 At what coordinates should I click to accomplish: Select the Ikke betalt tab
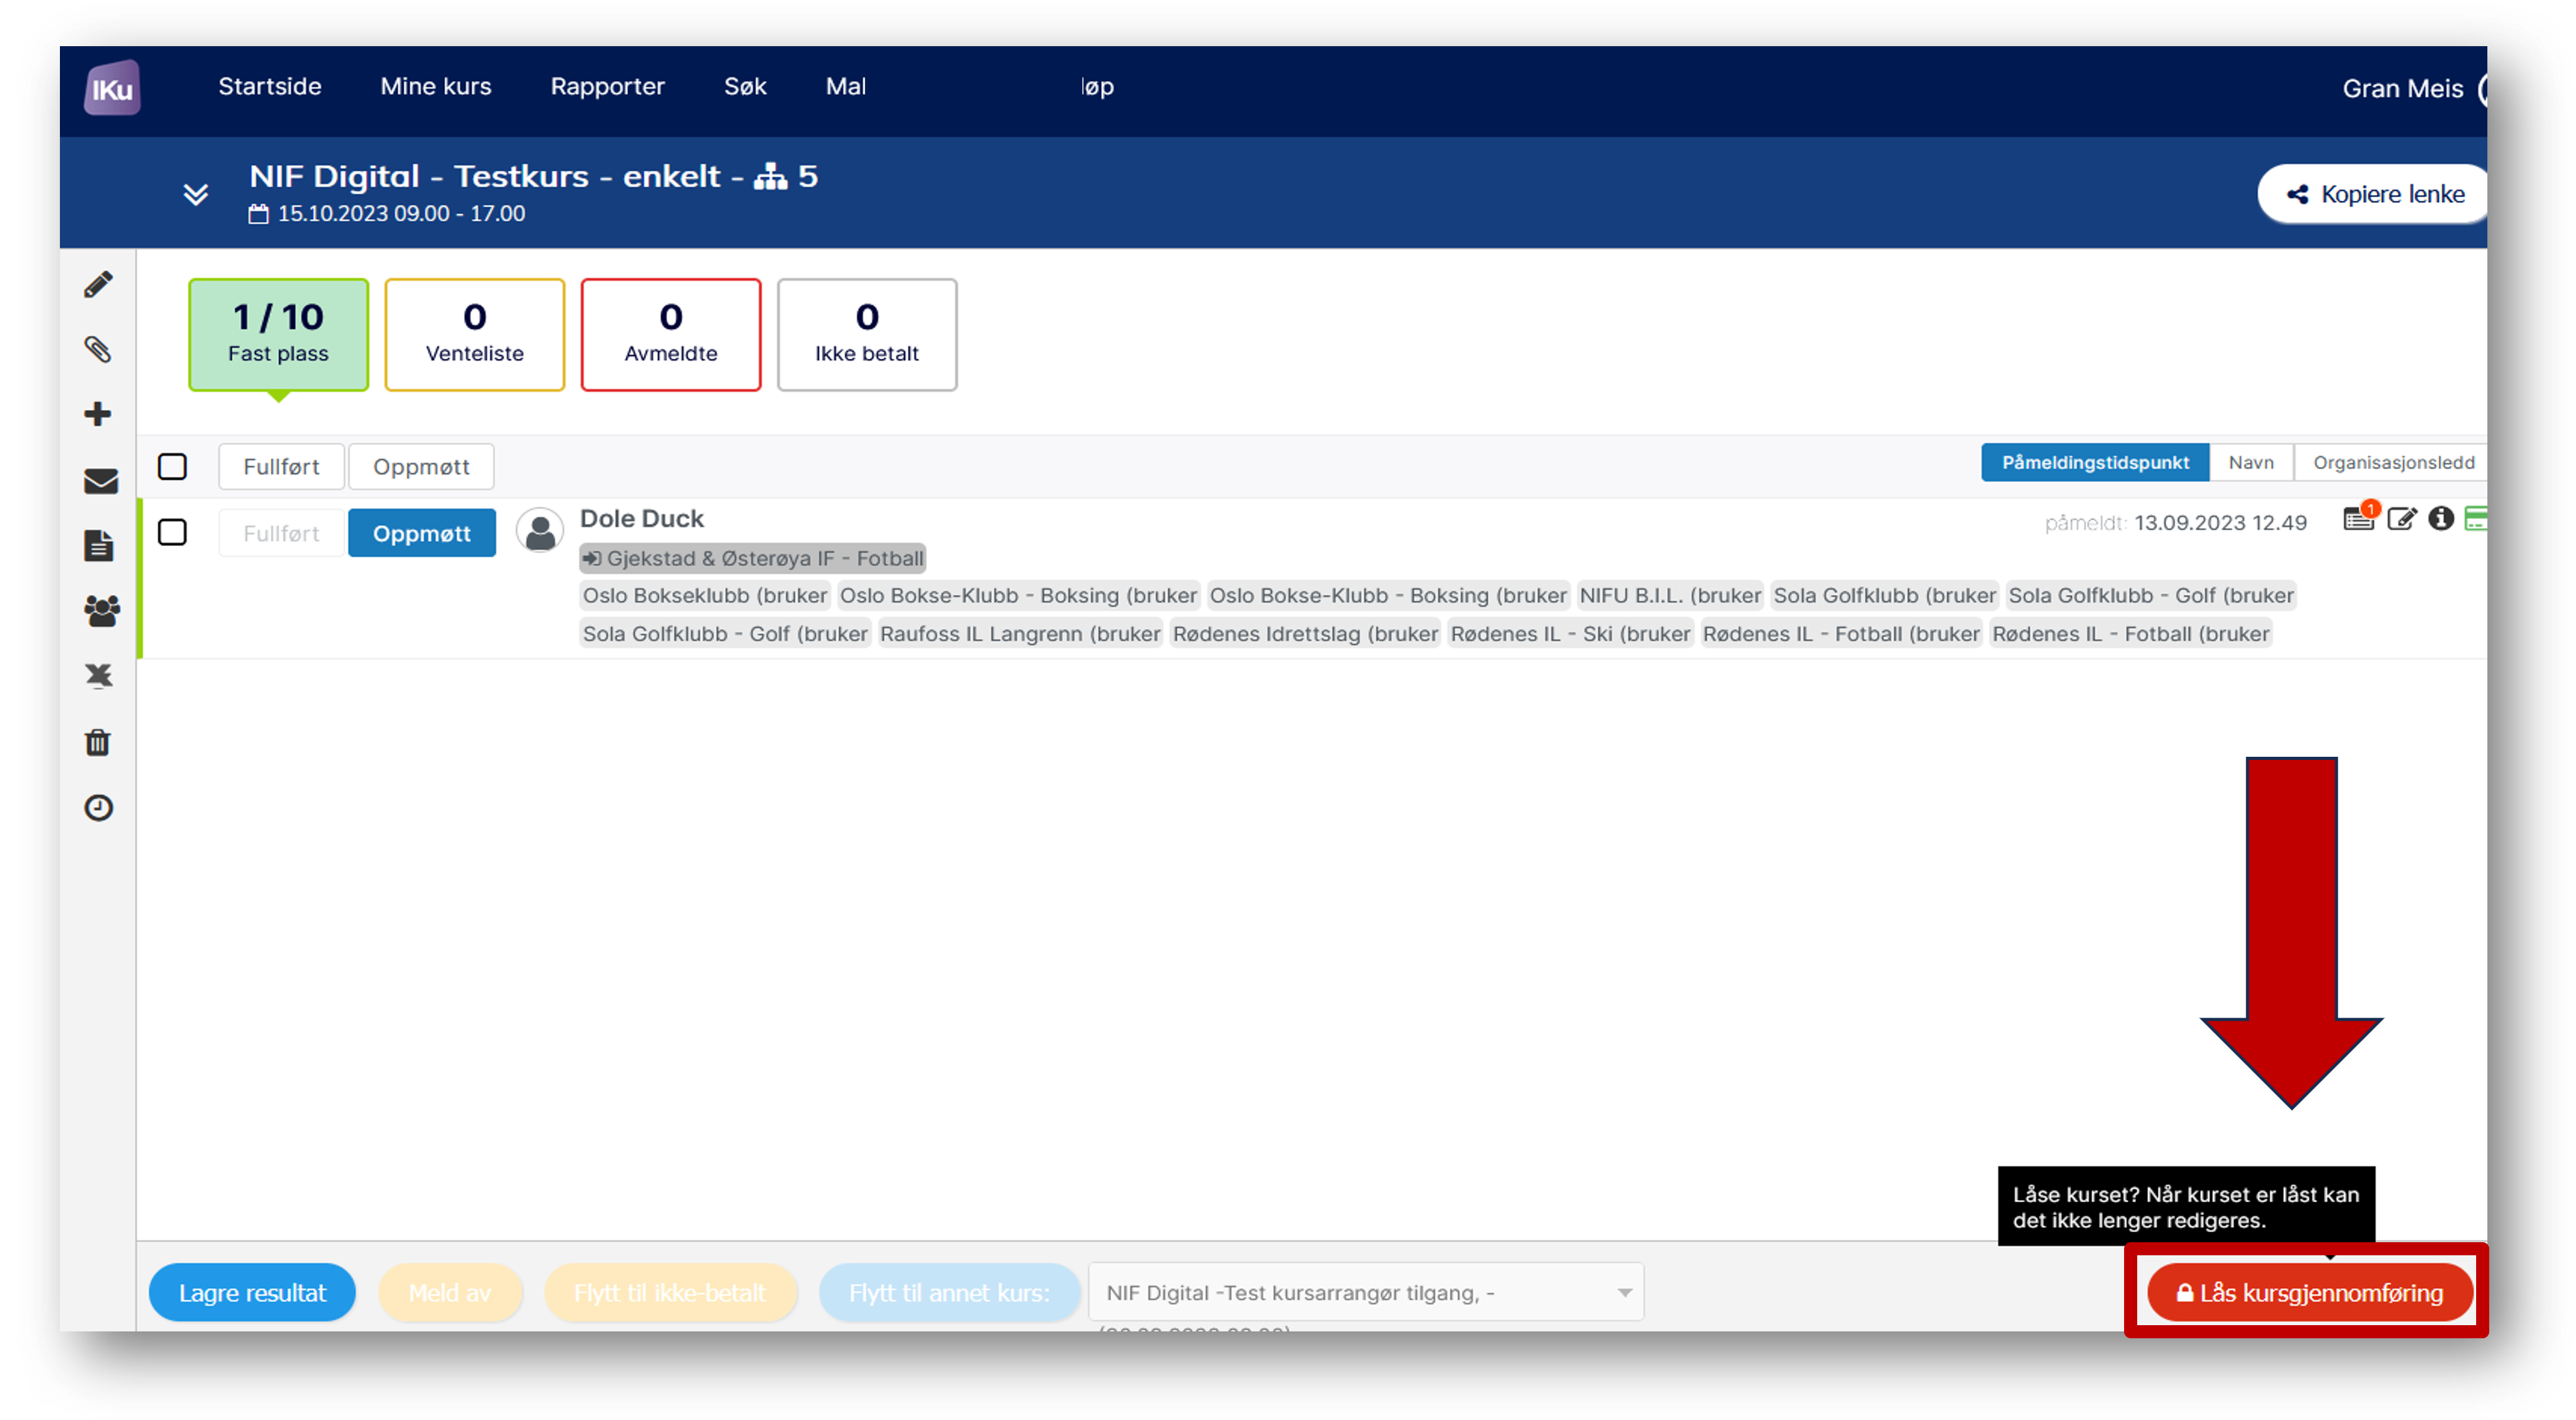867,335
